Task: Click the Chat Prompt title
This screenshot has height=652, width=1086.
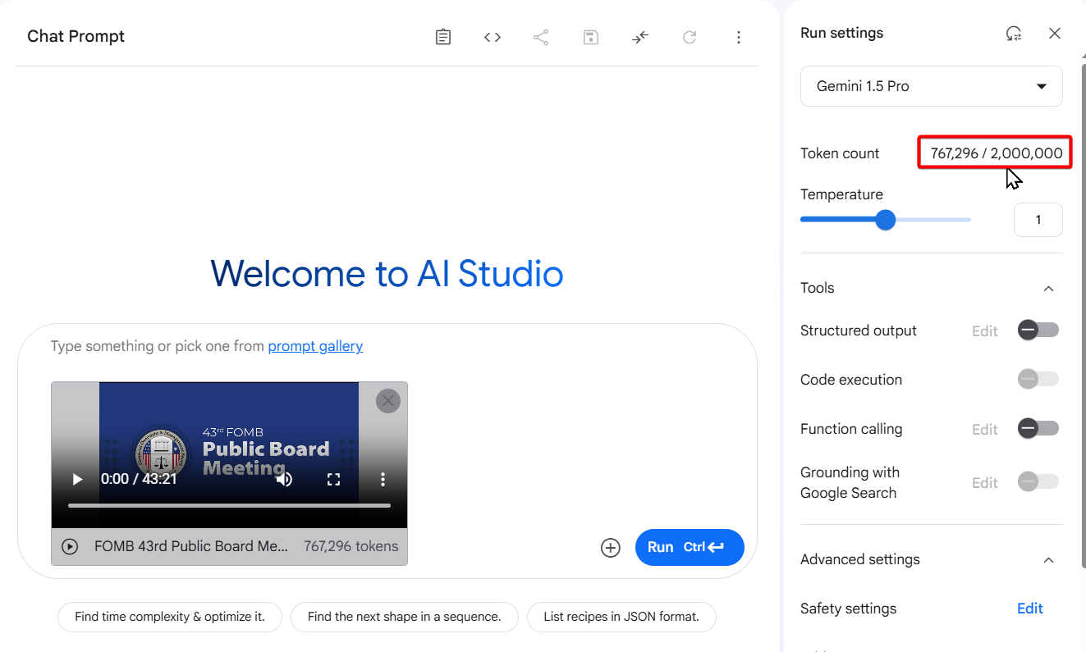Action: [76, 37]
